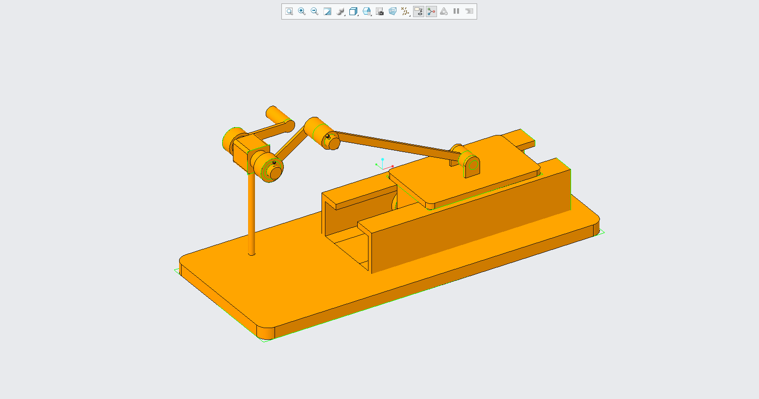Select the Zoom Out tool
This screenshot has height=399, width=759.
[x=315, y=11]
